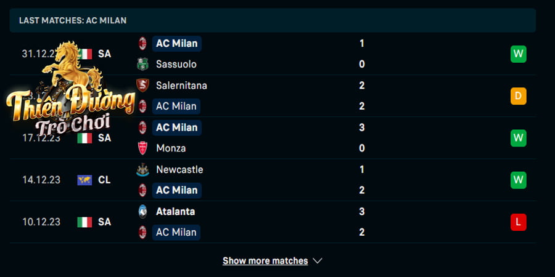Click the green W badge for Sassuolo match
Viewport: 555px width, 277px height.
(518, 54)
